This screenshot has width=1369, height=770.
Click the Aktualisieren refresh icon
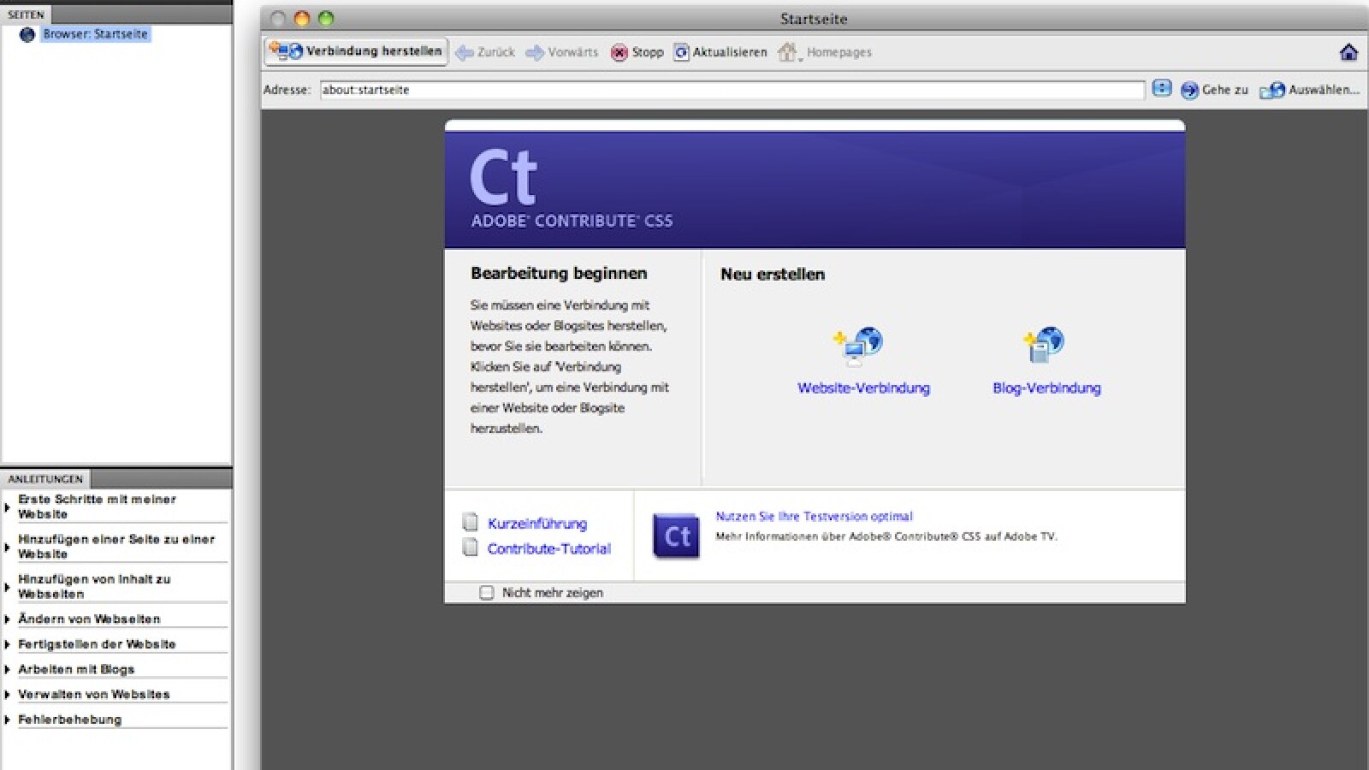682,51
